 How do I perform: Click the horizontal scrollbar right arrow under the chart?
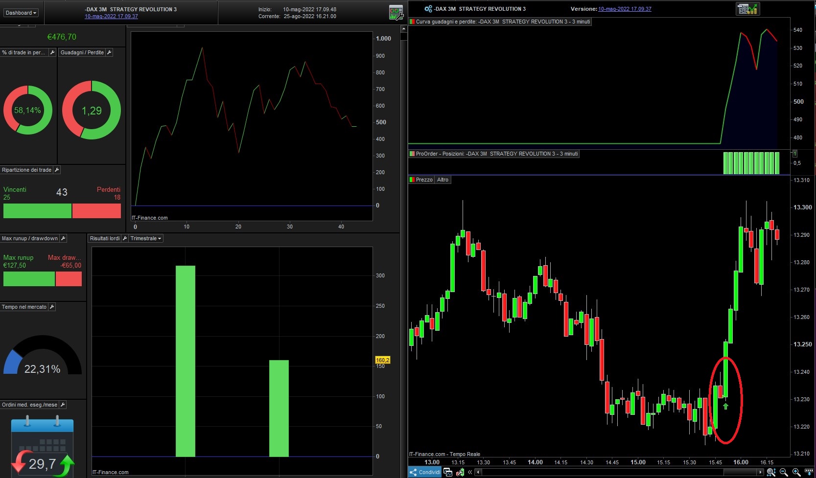pos(760,472)
